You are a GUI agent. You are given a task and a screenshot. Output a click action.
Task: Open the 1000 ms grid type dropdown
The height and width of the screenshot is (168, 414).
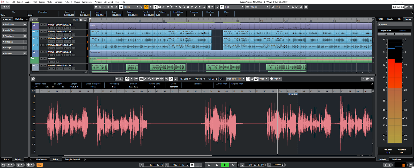pyautogui.click(x=257, y=7)
